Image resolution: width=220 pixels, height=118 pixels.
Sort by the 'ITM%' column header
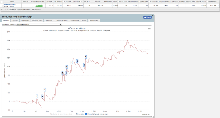pyautogui.click(x=115, y=1)
